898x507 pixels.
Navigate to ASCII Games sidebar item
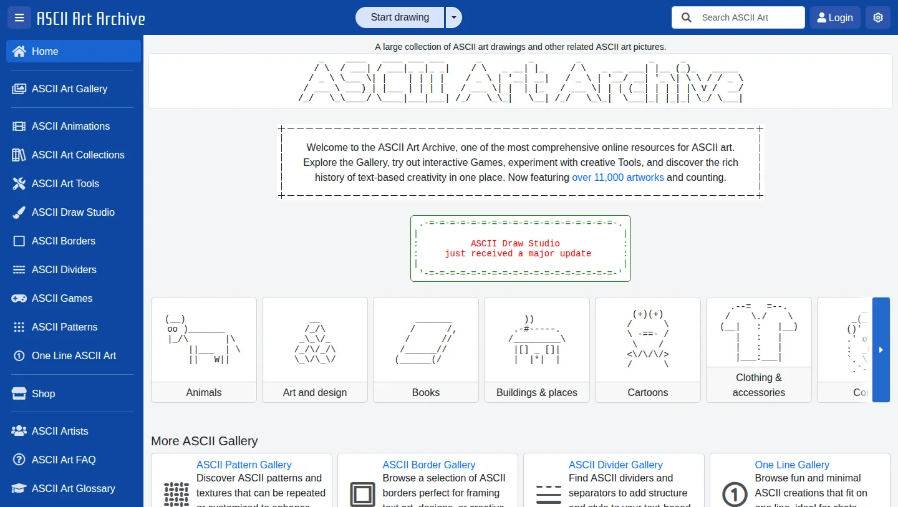[x=74, y=298]
